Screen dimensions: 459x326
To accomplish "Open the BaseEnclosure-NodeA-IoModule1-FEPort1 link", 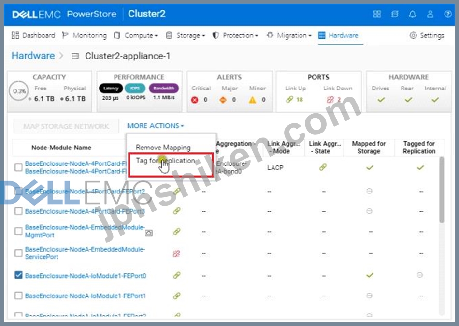I will [x=86, y=296].
